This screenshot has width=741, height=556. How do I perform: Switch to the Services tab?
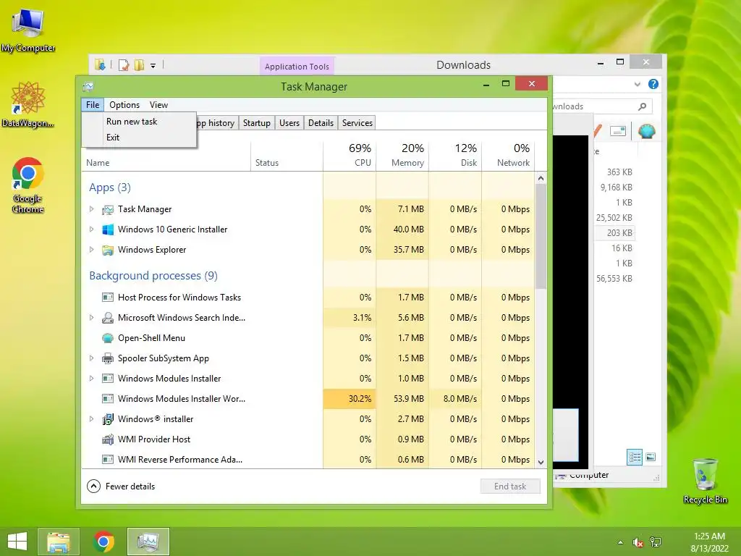coord(357,123)
